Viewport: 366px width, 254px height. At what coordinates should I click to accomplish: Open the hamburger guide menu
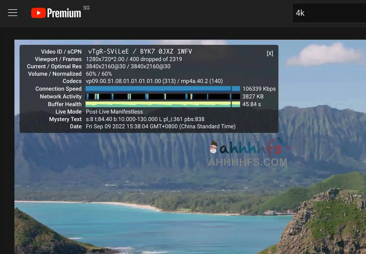pos(13,13)
